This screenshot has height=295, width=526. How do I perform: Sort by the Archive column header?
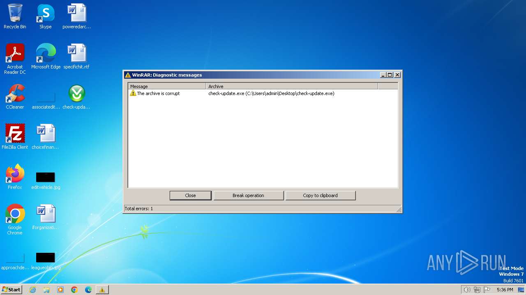pos(292,86)
